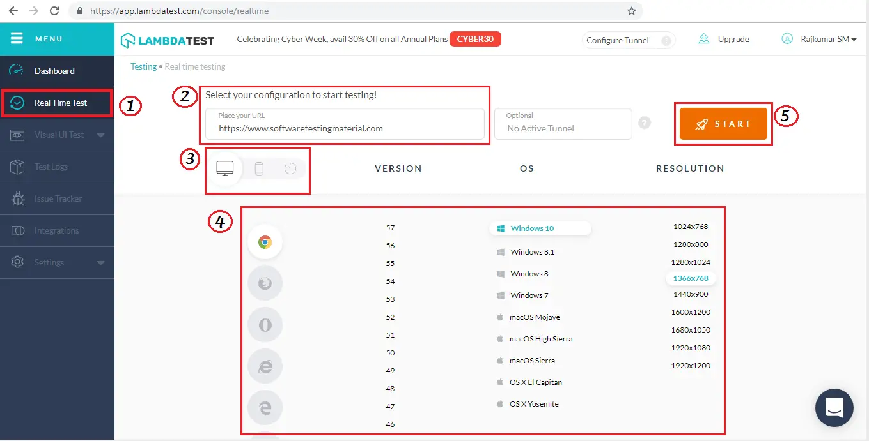This screenshot has height=441, width=869.
Task: Select the 1366x768 resolution
Action: 691,278
